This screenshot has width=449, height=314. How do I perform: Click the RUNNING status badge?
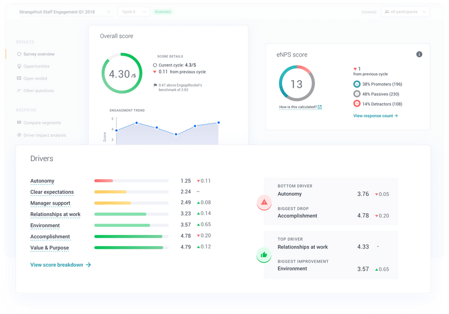coord(163,12)
